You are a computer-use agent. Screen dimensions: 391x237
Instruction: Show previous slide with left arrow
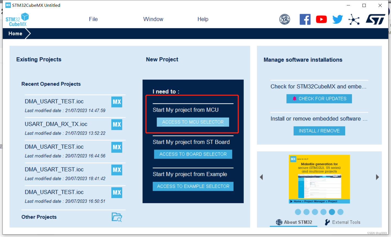pos(261,177)
